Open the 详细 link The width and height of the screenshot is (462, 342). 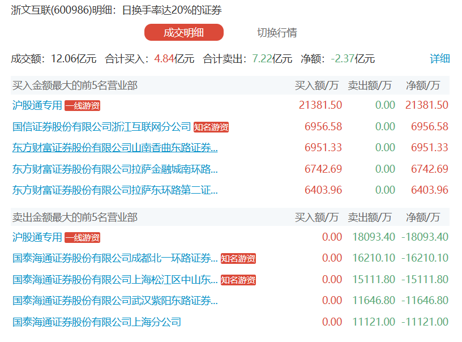(439, 59)
